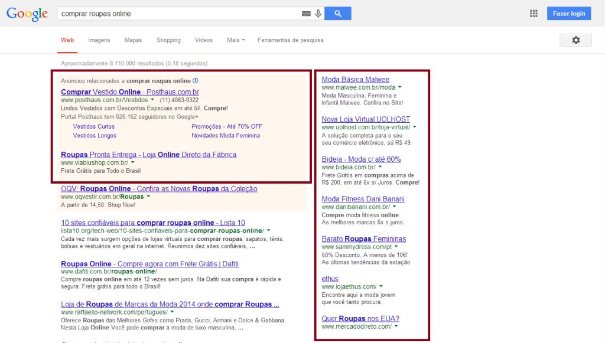Expand arrow beside malwee.com.br/moda
This screenshot has height=343, width=605.
coord(400,87)
